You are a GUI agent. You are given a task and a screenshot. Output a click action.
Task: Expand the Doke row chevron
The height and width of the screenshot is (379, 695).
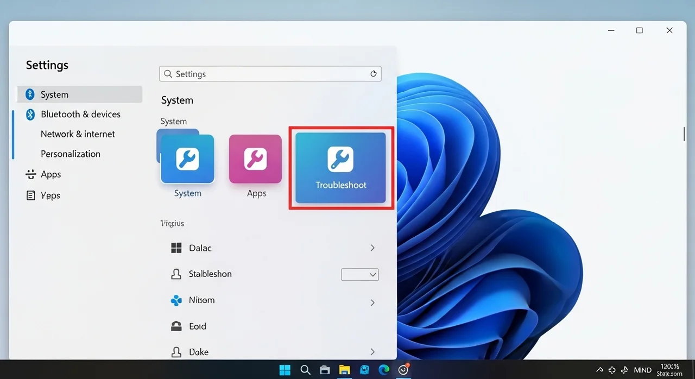pyautogui.click(x=372, y=352)
